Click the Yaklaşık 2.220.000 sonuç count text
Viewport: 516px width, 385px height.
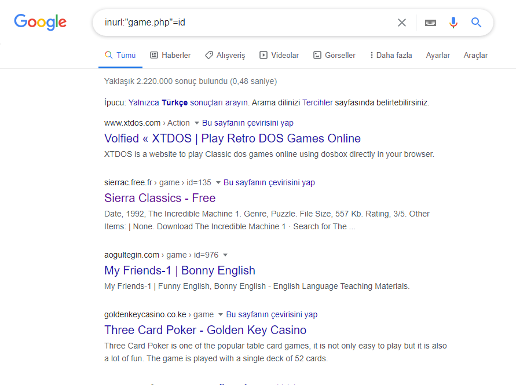tap(191, 81)
